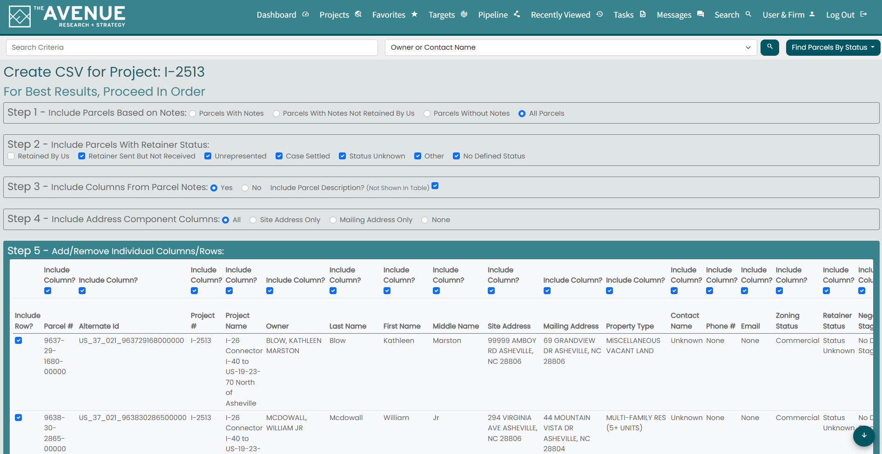
Task: Uncheck Include Column above Owner
Action: click(x=270, y=291)
